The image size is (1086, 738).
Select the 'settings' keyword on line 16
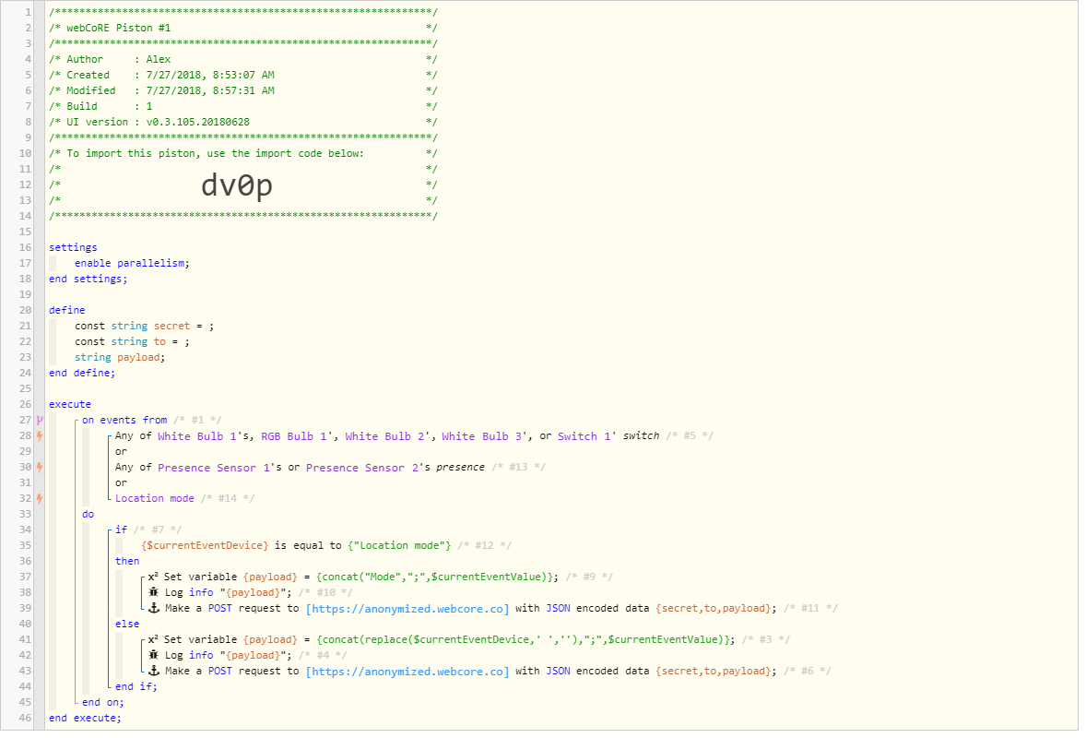73,247
